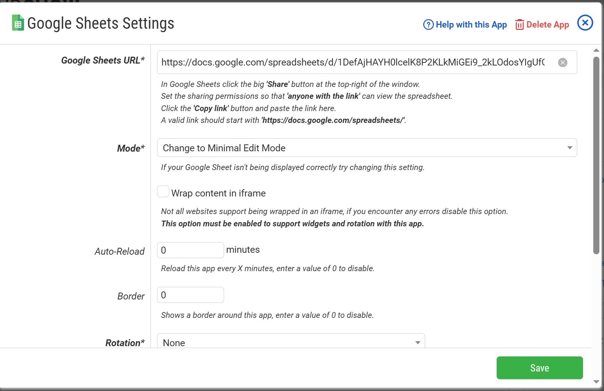The height and width of the screenshot is (391, 604).
Task: Enable the Wrap content in iframe checkbox
Action: pos(163,191)
